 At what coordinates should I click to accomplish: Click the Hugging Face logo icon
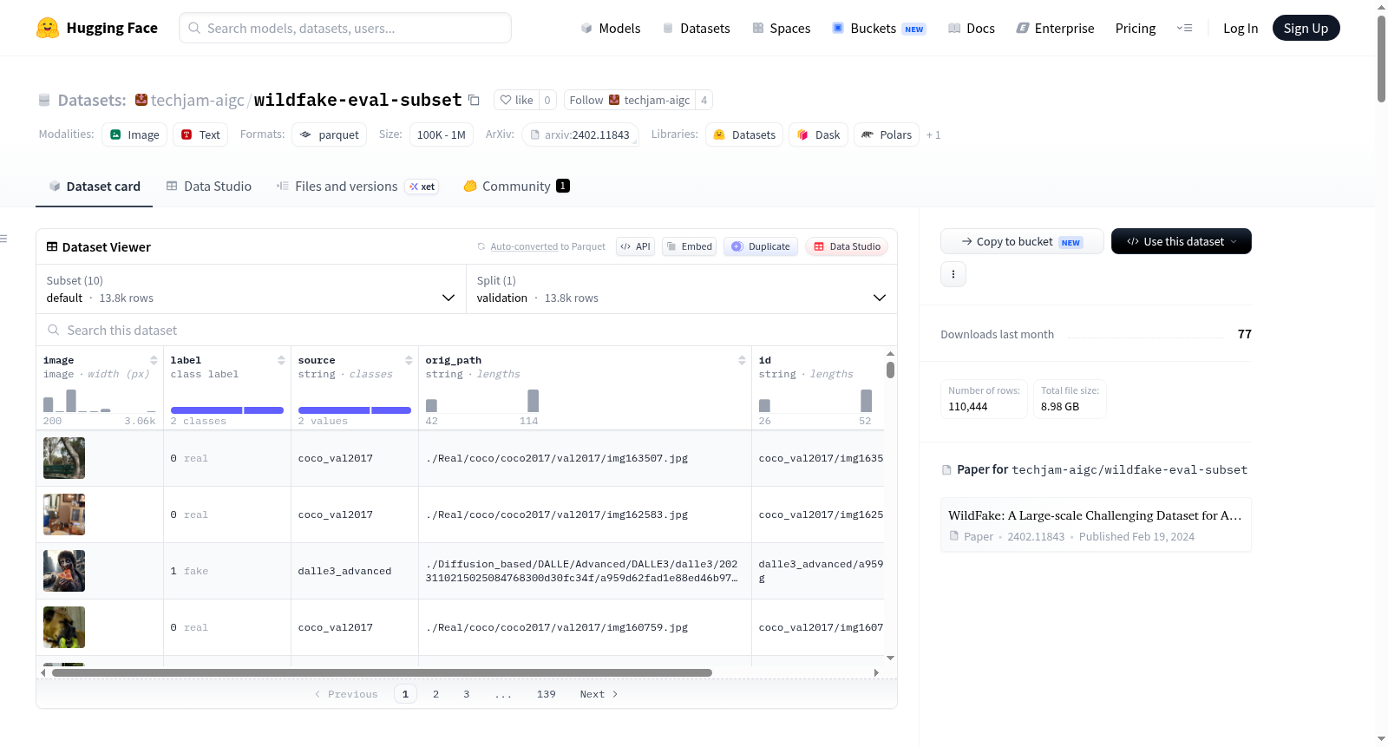click(48, 28)
